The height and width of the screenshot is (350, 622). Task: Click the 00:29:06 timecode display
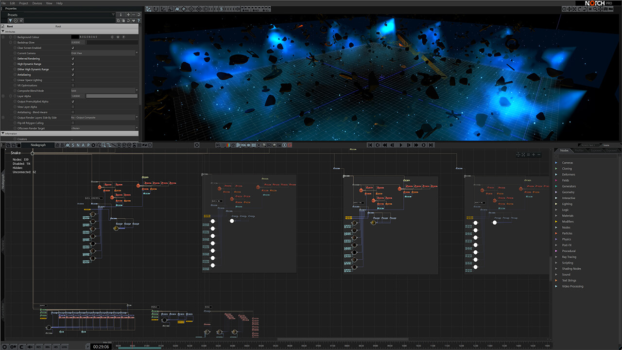tap(101, 347)
